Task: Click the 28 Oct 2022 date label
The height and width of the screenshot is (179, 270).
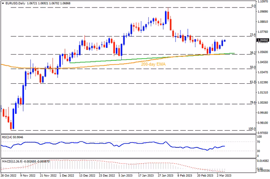Action: [x=8, y=176]
